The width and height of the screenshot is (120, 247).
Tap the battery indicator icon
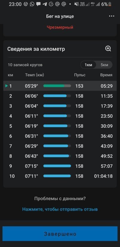[110, 4]
